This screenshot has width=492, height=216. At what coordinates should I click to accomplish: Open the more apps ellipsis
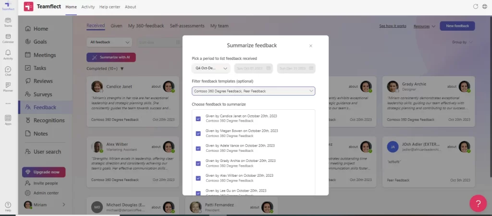coord(8,103)
